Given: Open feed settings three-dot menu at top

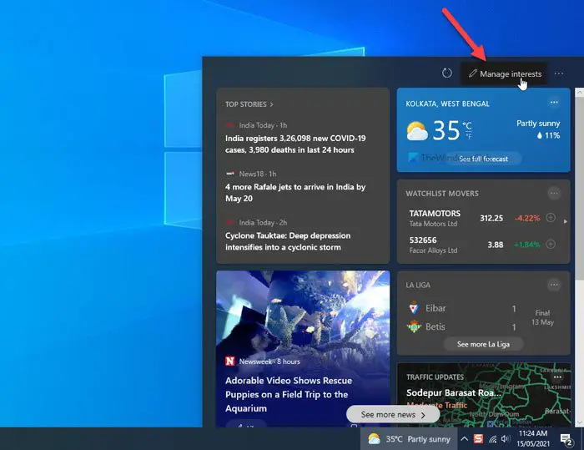Looking at the screenshot, I should tap(559, 73).
